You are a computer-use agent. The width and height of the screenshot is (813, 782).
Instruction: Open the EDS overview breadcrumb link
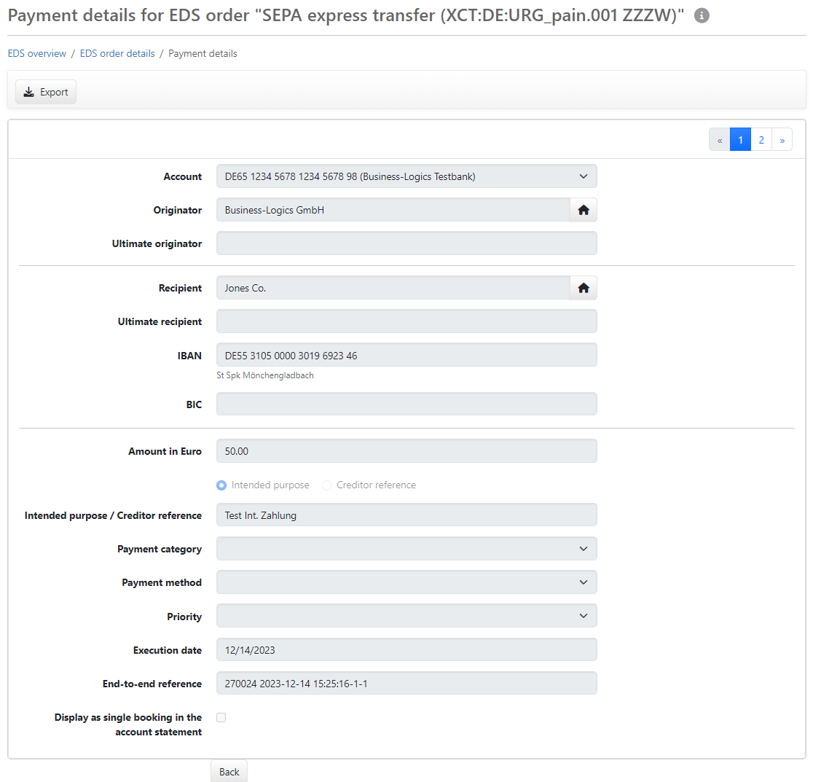coord(37,53)
